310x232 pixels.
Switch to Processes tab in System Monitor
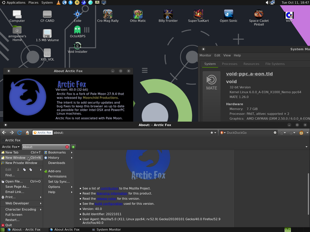point(230,64)
